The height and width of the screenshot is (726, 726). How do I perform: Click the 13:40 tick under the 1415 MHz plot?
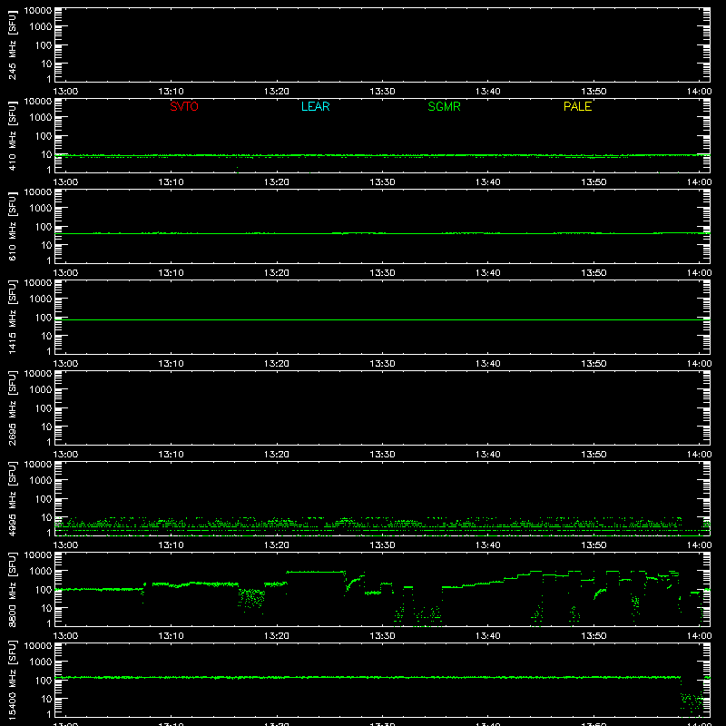coord(487,364)
